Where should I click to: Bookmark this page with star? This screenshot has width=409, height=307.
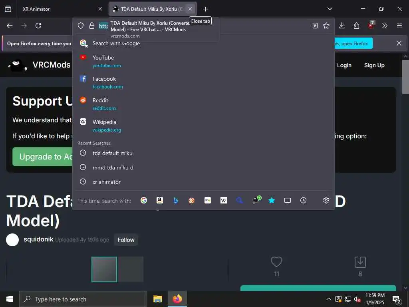click(326, 26)
